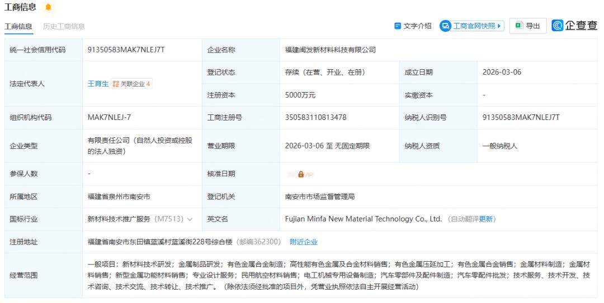Screen dimensions: 604x303
Task: Expand the 国标行业 dropdown chevron
Action: pyautogui.click(x=190, y=219)
